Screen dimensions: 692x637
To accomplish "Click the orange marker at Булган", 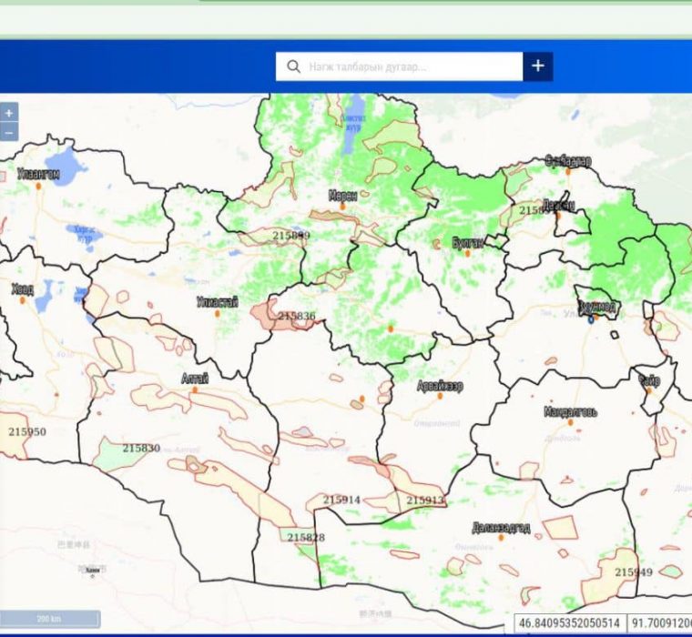I will (467, 253).
